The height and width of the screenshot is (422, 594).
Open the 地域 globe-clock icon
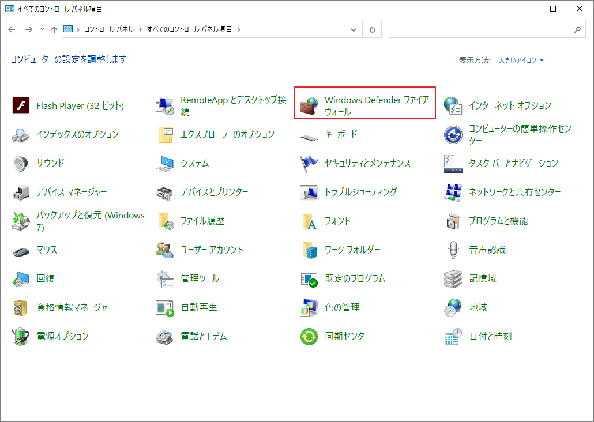coord(453,307)
